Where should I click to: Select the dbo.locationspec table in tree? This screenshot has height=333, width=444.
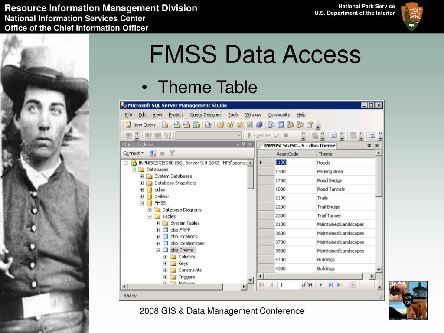[187, 243]
